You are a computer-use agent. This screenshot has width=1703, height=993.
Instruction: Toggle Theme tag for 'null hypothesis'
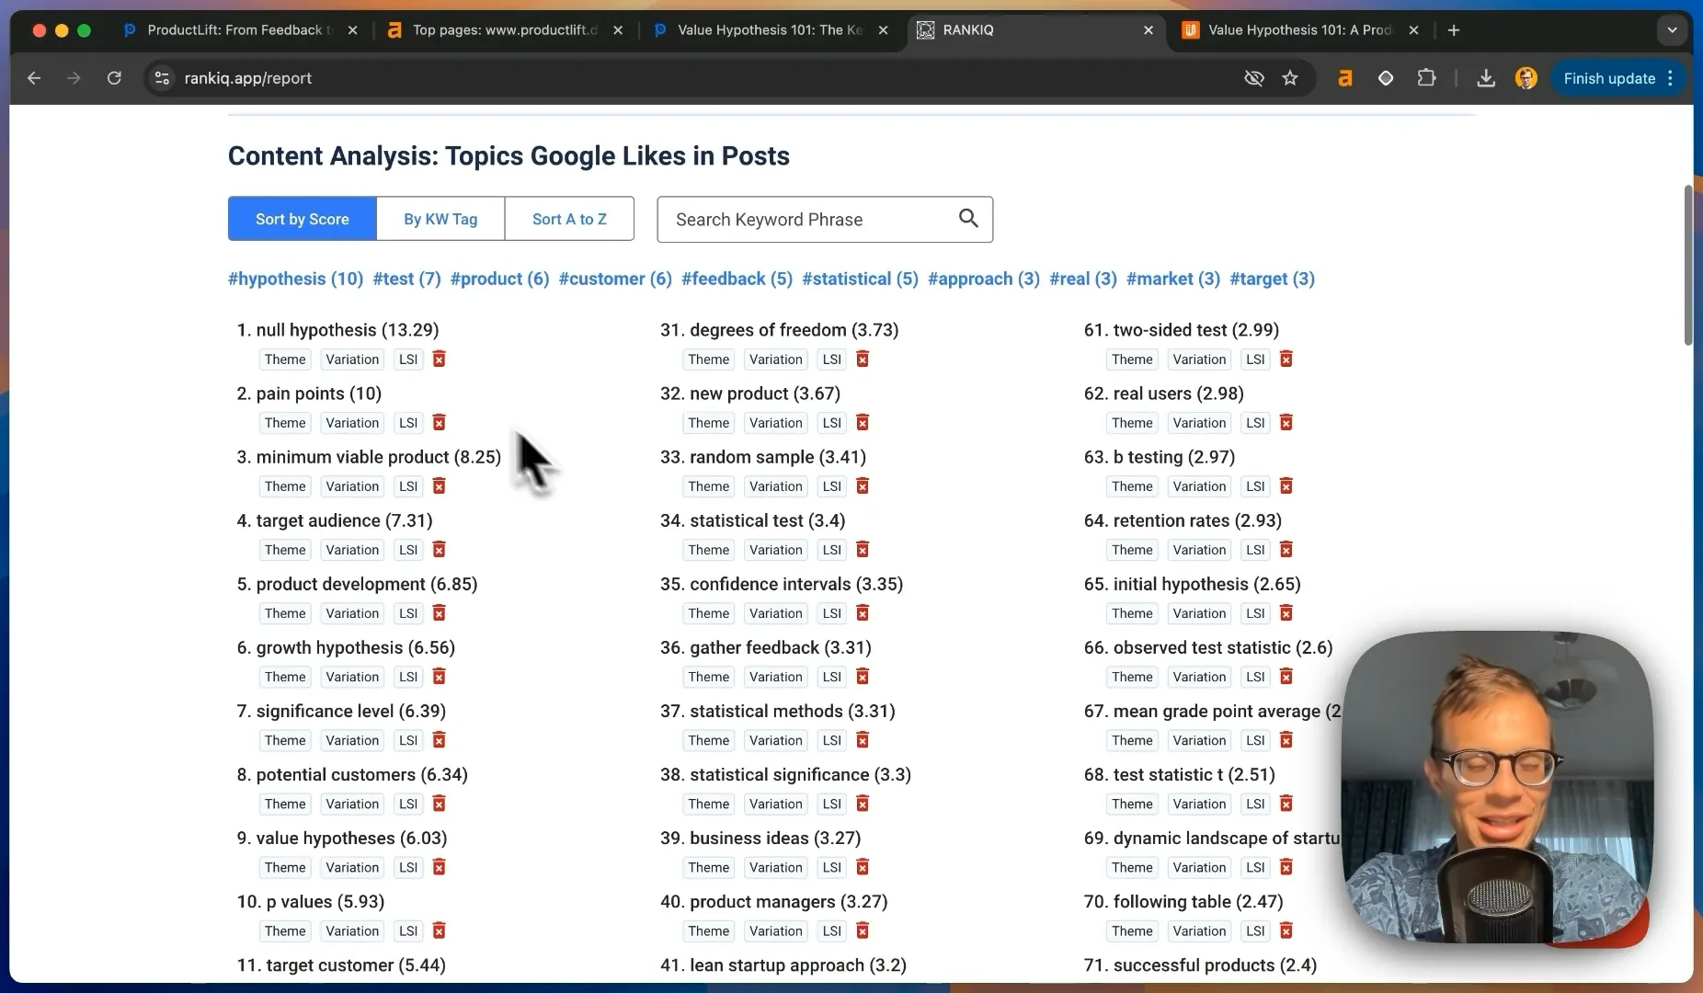tap(285, 359)
